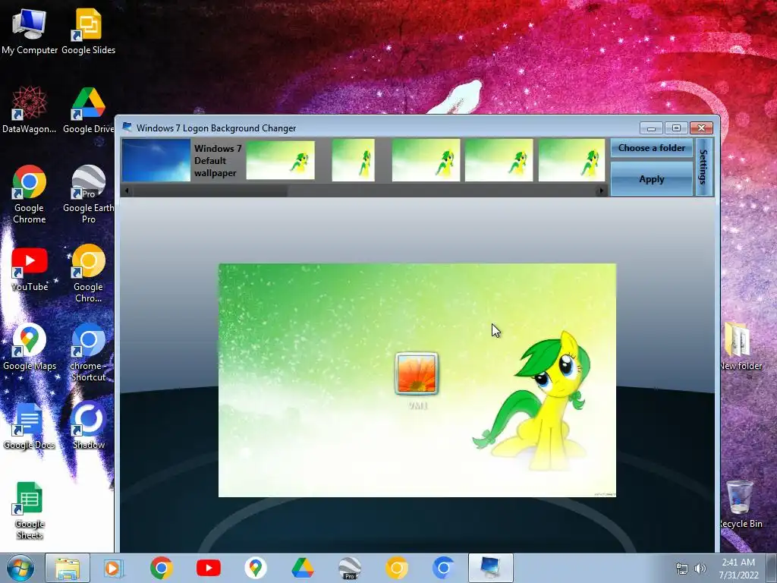Click the thumbnail strip left scroll arrow
Image resolution: width=777 pixels, height=583 pixels.
[x=127, y=191]
